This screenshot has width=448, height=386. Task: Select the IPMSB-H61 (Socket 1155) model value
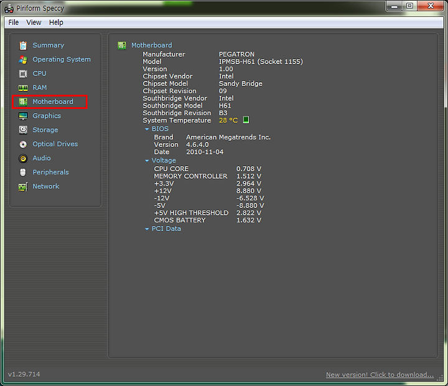[x=261, y=62]
